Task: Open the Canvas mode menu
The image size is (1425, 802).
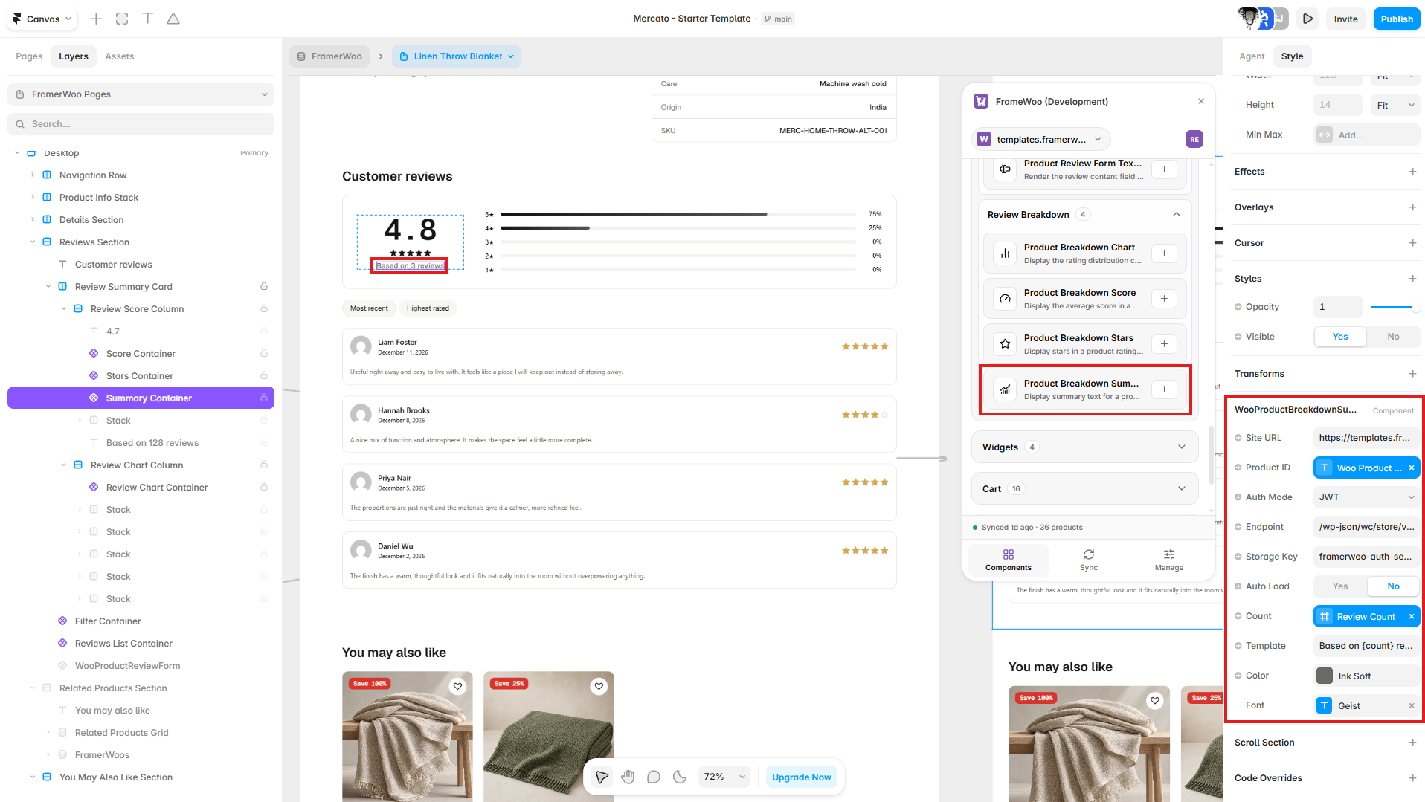Action: [42, 19]
